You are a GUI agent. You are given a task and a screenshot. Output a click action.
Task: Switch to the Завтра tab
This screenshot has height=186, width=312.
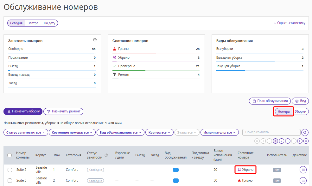coord(33,23)
